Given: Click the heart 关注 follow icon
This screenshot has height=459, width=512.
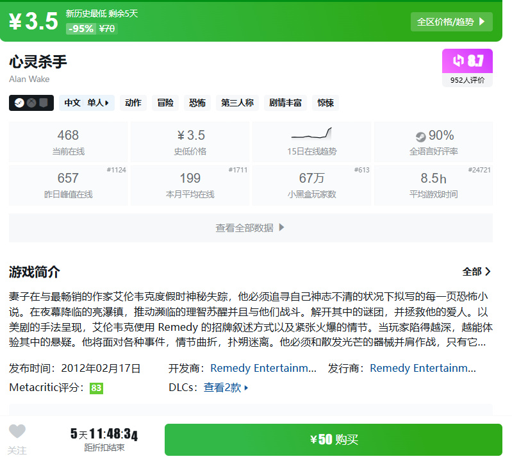Looking at the screenshot, I should (17, 431).
